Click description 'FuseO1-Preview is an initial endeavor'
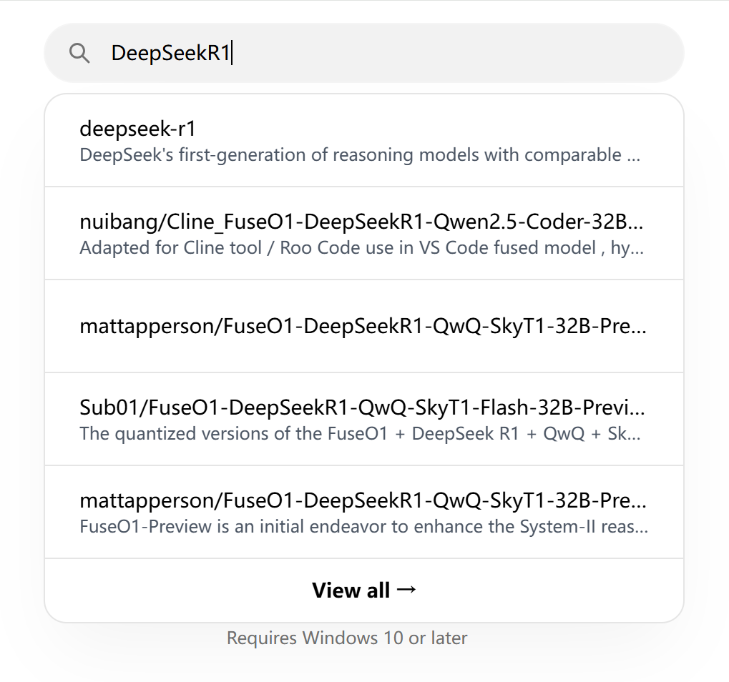Screen dimensions: 729x682 pyautogui.click(x=363, y=527)
